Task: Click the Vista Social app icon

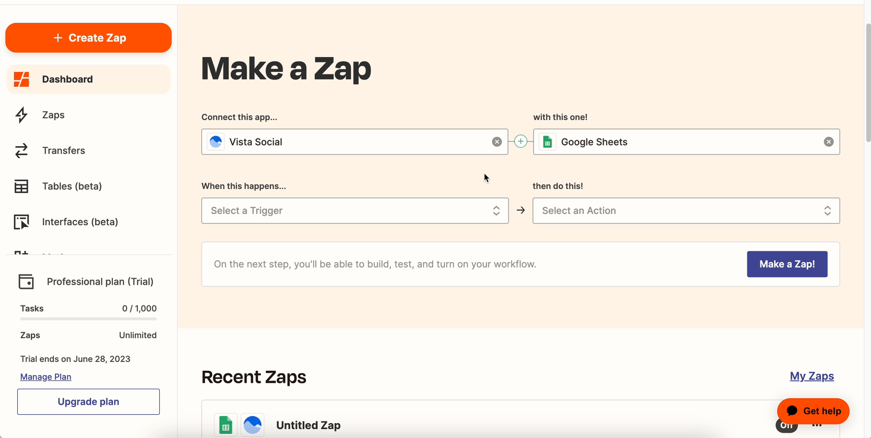Action: [216, 141]
